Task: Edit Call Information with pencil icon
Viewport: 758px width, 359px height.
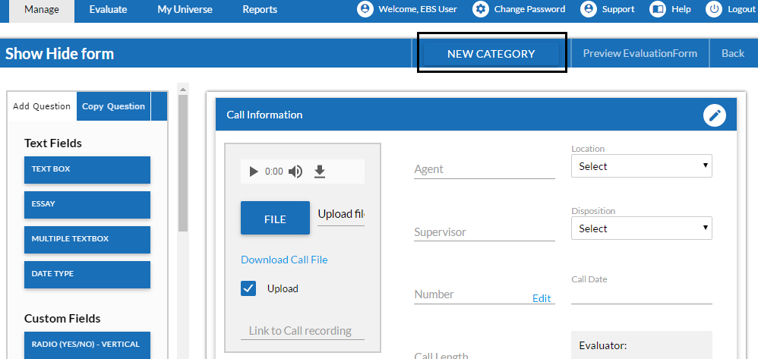Action: [715, 115]
